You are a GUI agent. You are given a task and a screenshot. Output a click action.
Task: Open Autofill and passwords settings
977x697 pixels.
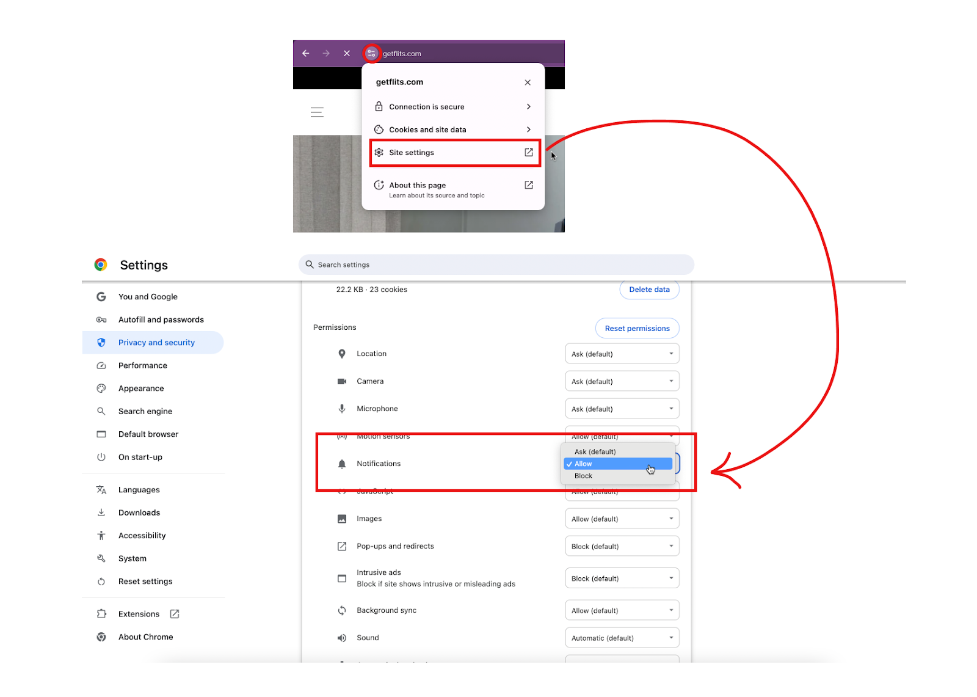pyautogui.click(x=153, y=319)
